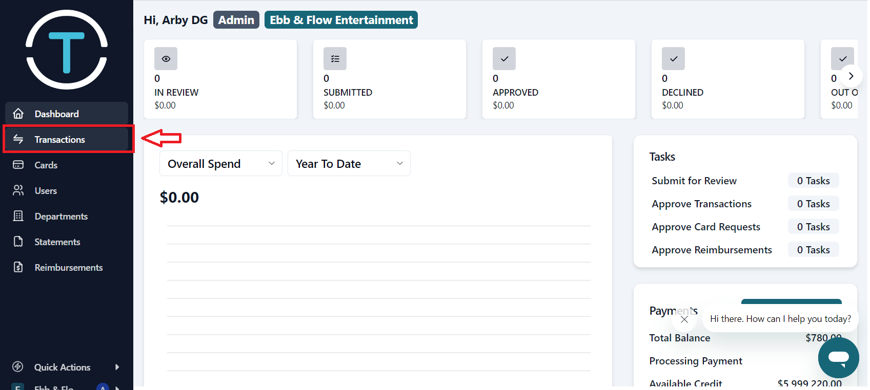Click the Ebb & Flow Entertainment badge
Viewport: 870px width, 390px height.
[x=341, y=20]
